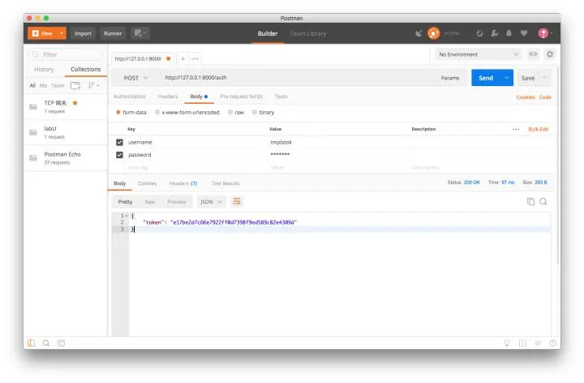Open the Test Results tab
The width and height of the screenshot is (584, 383).
[x=225, y=183]
